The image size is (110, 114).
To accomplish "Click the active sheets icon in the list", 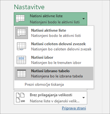I will [21, 33].
